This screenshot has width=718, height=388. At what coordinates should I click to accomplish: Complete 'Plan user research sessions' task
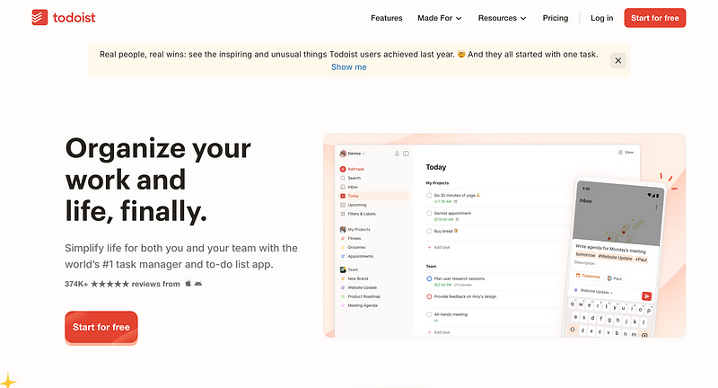(429, 278)
